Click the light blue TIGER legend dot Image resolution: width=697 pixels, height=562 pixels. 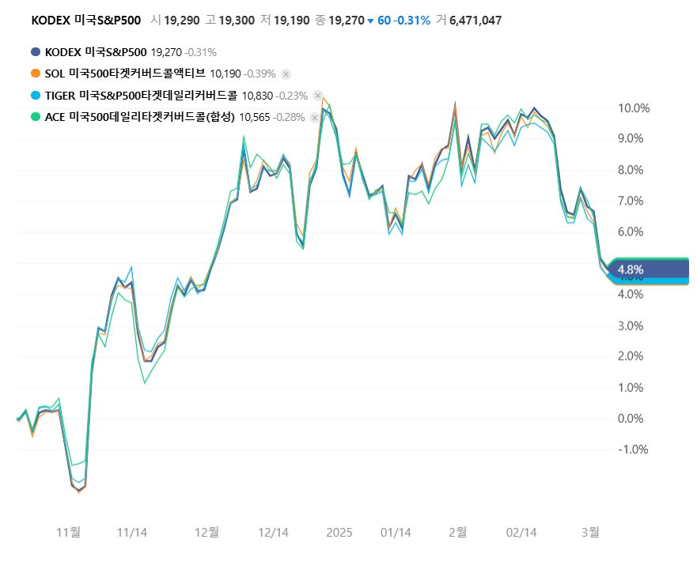point(36,95)
